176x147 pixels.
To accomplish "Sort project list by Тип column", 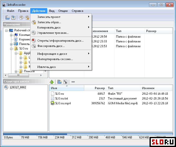I will coord(123,88).
